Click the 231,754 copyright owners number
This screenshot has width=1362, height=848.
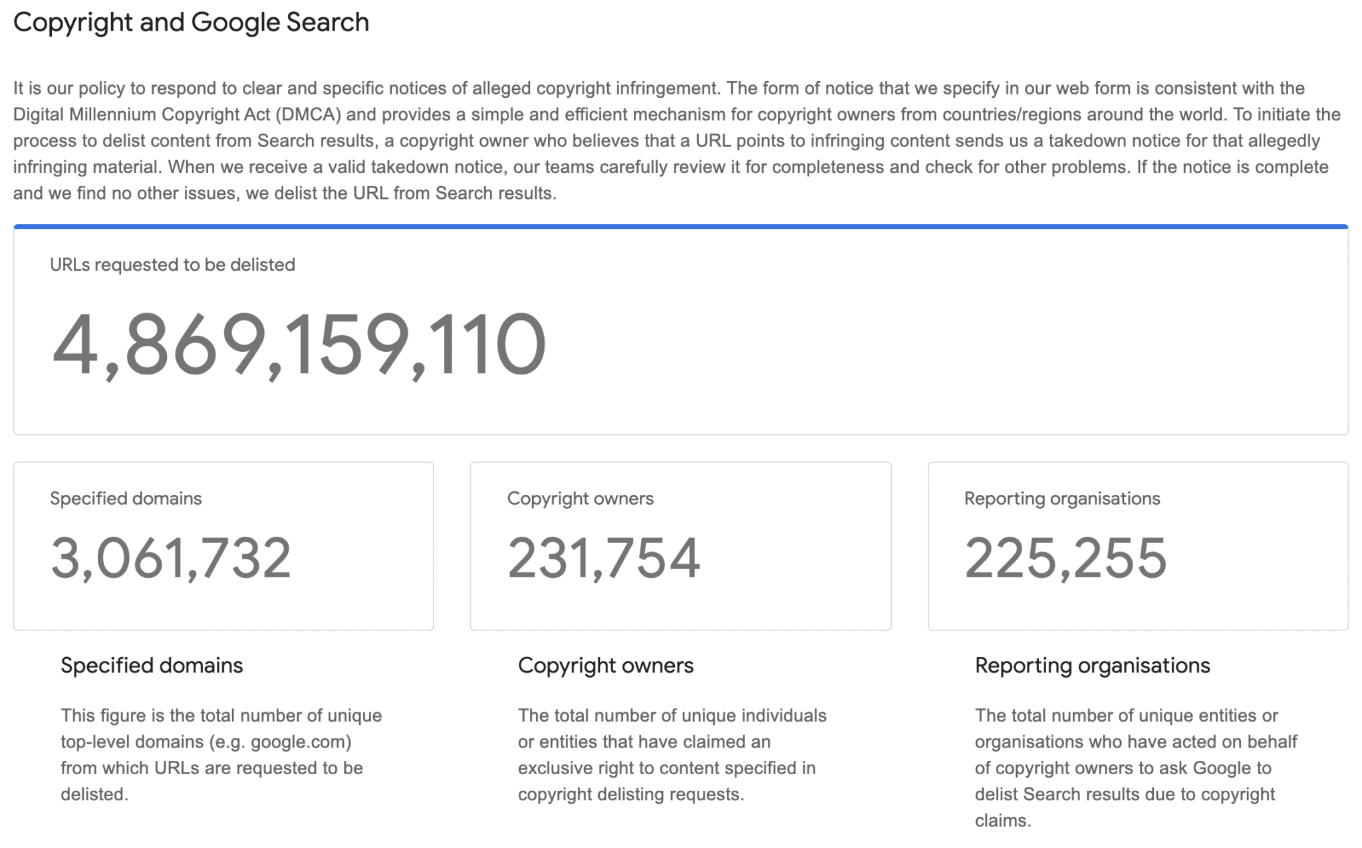coord(603,558)
